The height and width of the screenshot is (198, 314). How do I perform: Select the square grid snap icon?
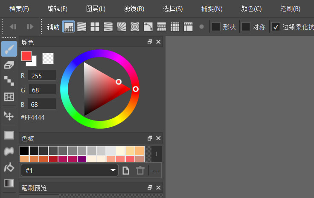point(175,26)
